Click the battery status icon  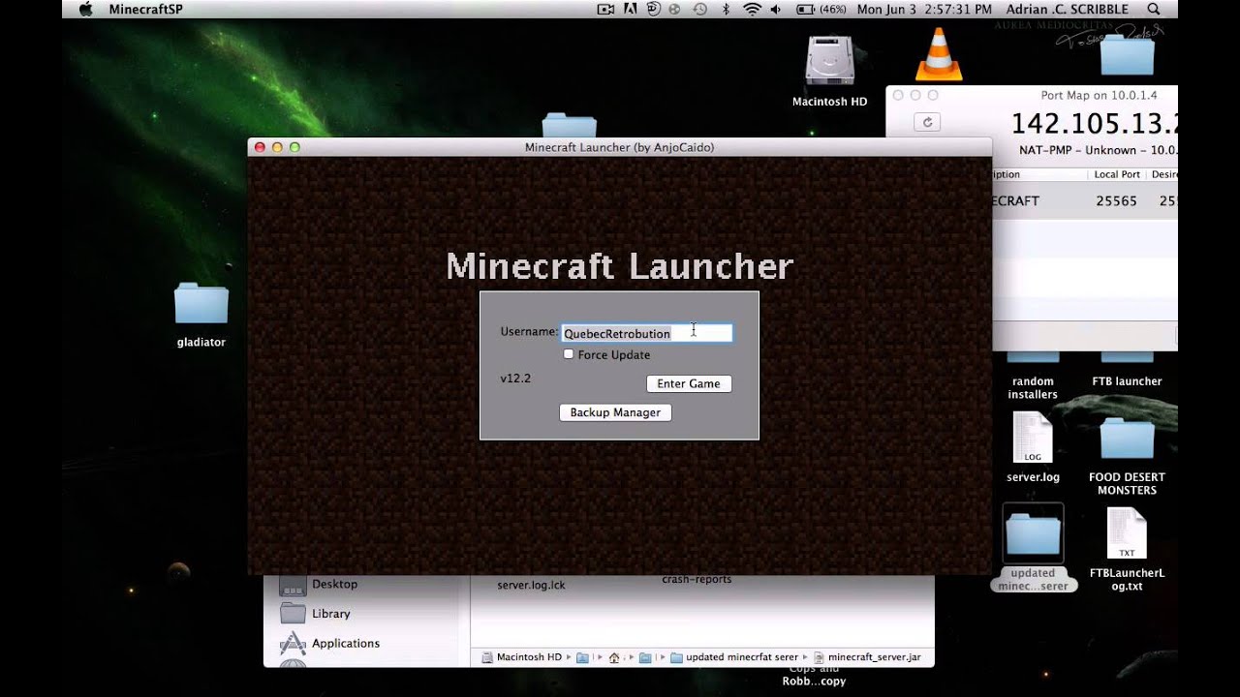805,10
